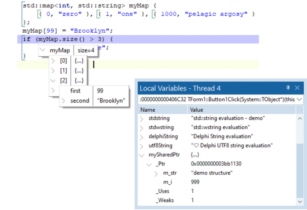Click the "std::wstring evaluation" value
Image resolution: width=307 pixels, height=210 pixels.
(x=220, y=127)
